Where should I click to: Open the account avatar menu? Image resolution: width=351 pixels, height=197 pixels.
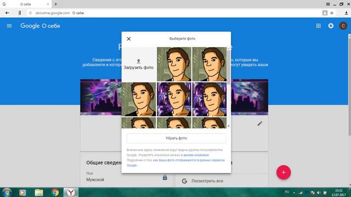[x=343, y=26]
